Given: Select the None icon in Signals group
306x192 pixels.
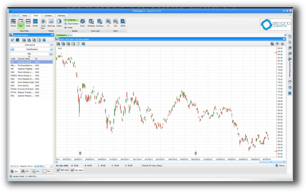Looking at the screenshot, I should click(x=82, y=23).
